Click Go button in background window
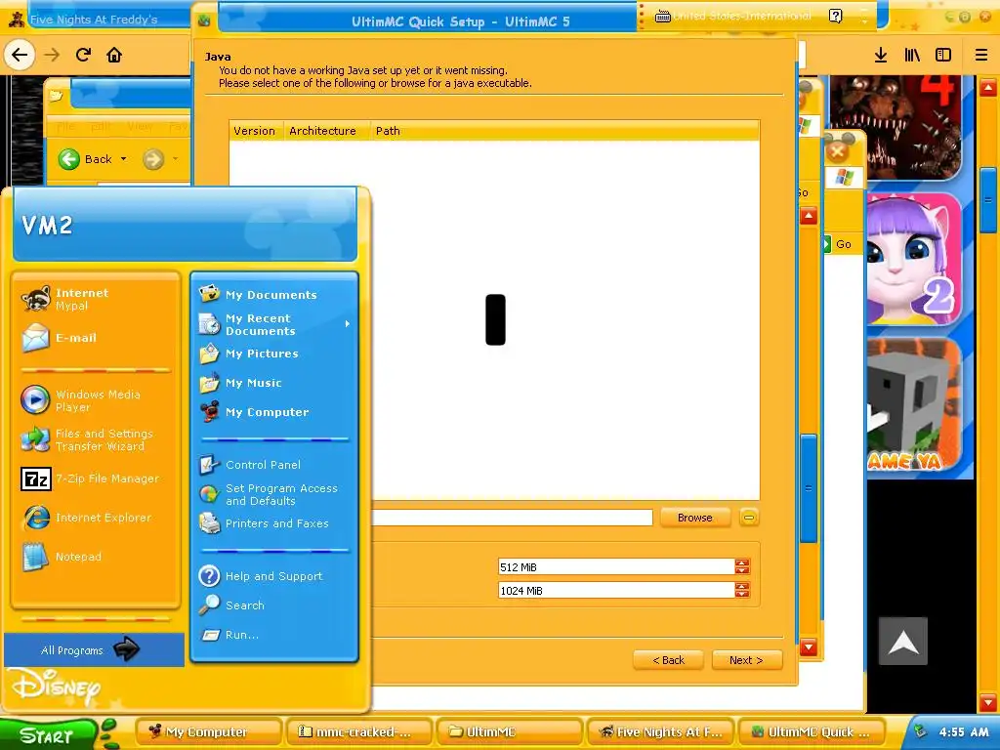 tap(839, 243)
